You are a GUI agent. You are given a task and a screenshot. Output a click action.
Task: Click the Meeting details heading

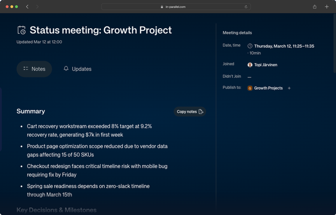tap(237, 33)
